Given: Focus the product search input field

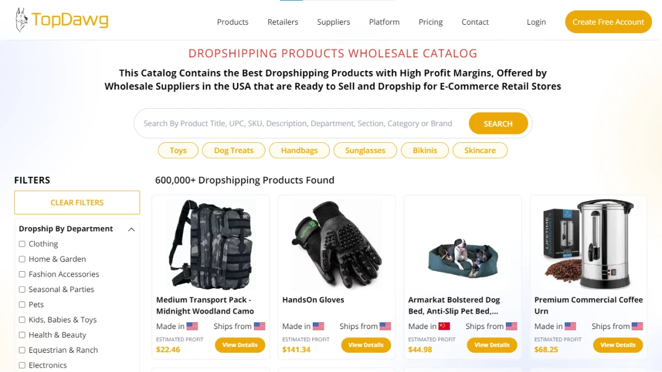Looking at the screenshot, I should pyautogui.click(x=301, y=123).
